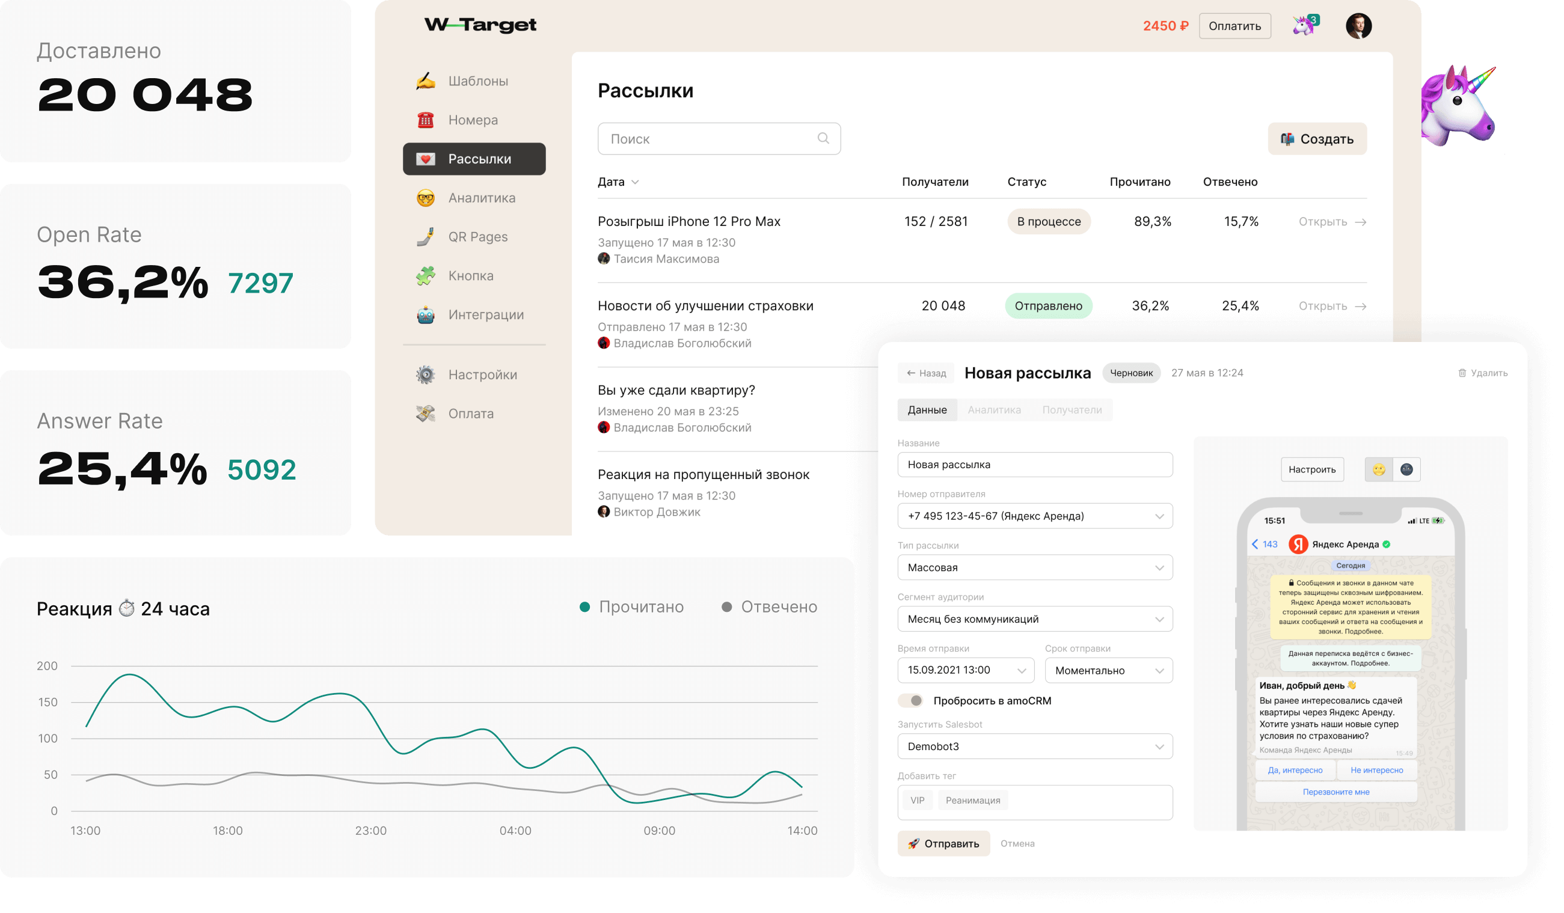Select the dark theme emoji preview toggle

click(1406, 469)
